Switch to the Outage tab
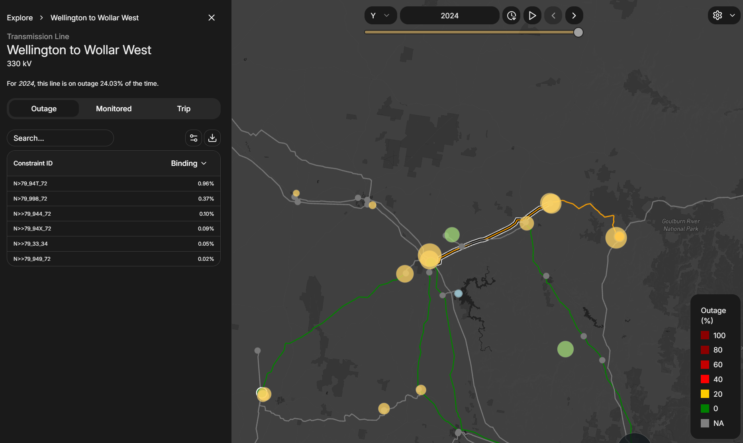 click(x=44, y=109)
